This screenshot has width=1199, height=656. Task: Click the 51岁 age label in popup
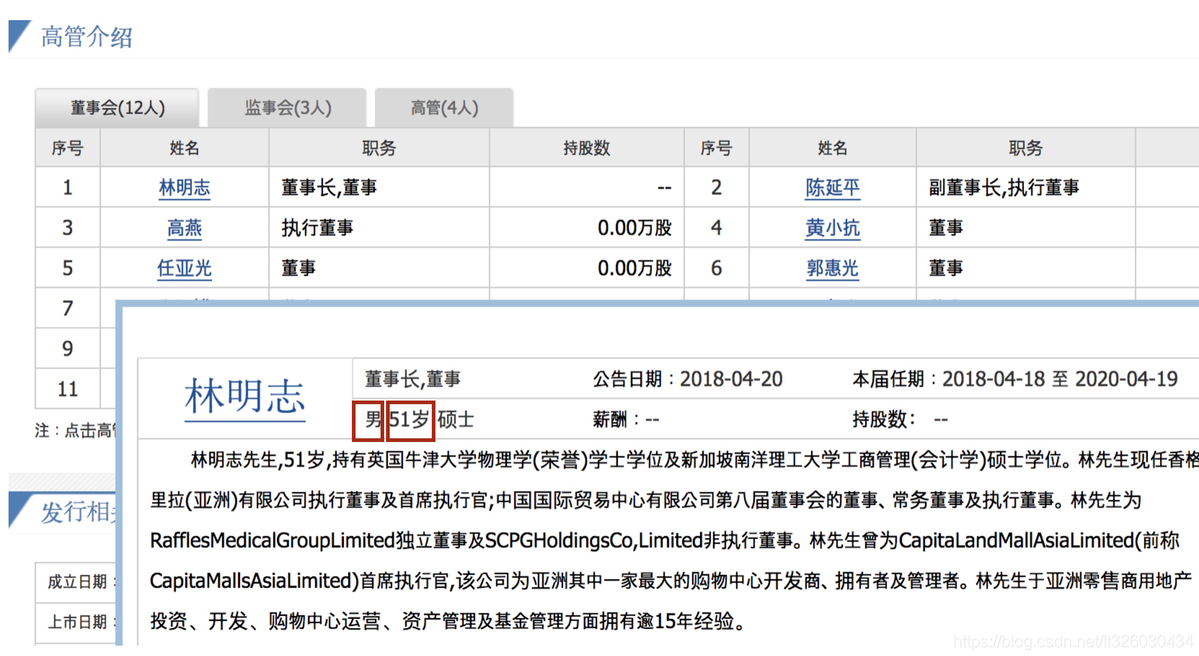pos(409,419)
